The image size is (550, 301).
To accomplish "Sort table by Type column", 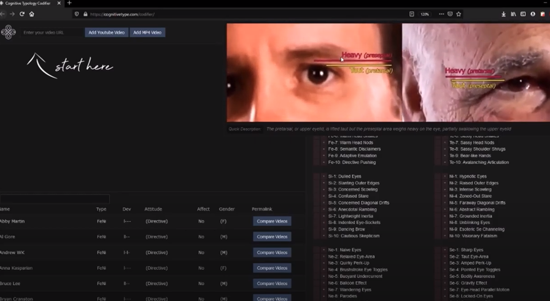I will point(101,209).
